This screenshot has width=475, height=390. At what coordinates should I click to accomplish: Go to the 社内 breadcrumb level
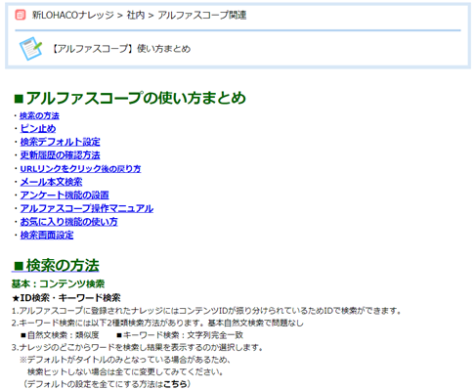(136, 15)
